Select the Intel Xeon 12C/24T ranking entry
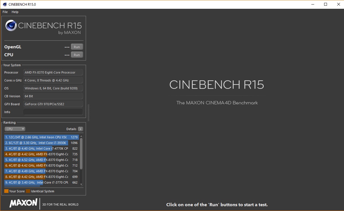Viewport: 344px width, 211px height. 41,137
